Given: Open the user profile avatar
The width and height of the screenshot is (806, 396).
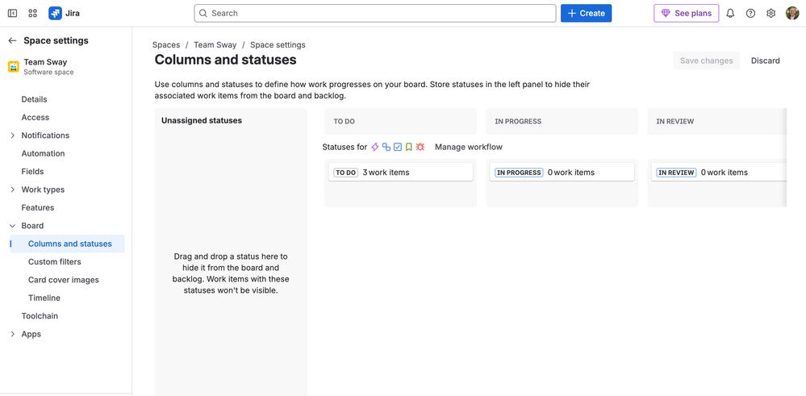Looking at the screenshot, I should coord(792,14).
